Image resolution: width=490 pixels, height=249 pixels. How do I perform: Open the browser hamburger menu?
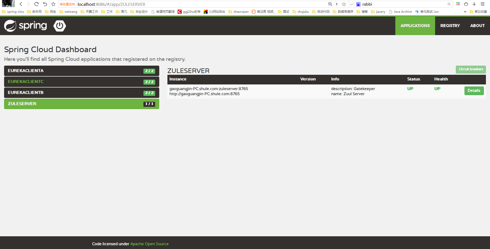pos(483,4)
